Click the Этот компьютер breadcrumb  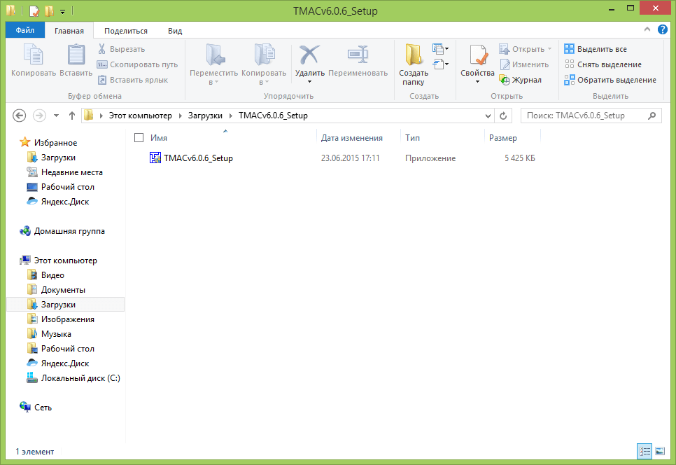pyautogui.click(x=140, y=116)
